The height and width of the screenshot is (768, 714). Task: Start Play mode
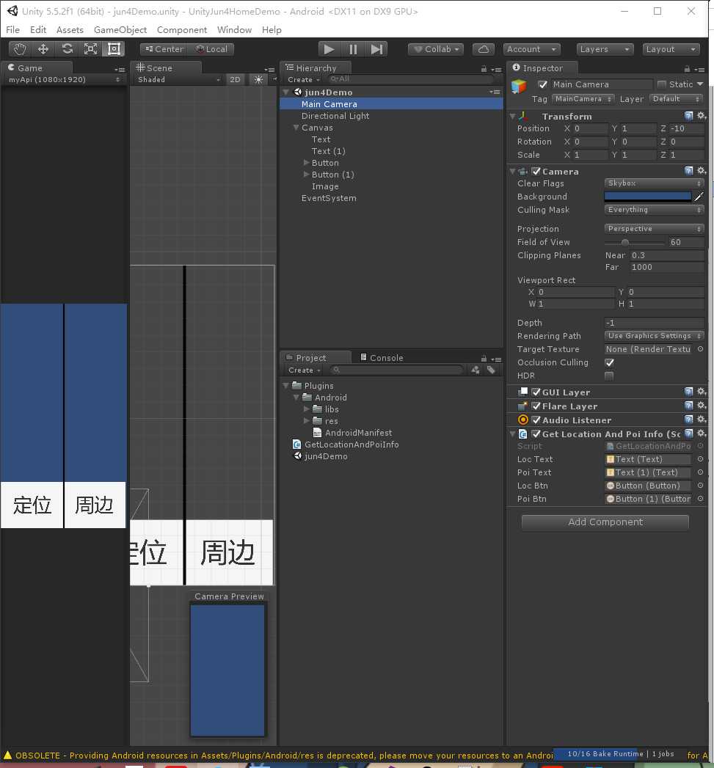329,49
